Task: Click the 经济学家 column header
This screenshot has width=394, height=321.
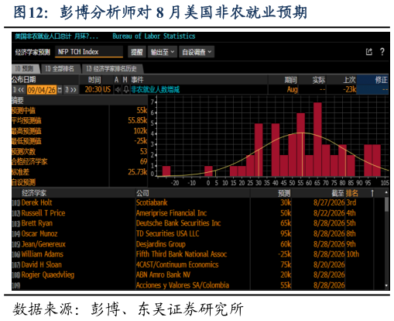Action: [34, 193]
